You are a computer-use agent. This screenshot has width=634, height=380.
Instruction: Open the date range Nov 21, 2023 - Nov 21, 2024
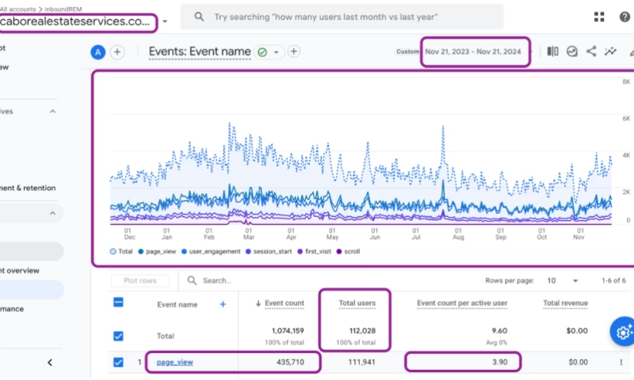[473, 51]
